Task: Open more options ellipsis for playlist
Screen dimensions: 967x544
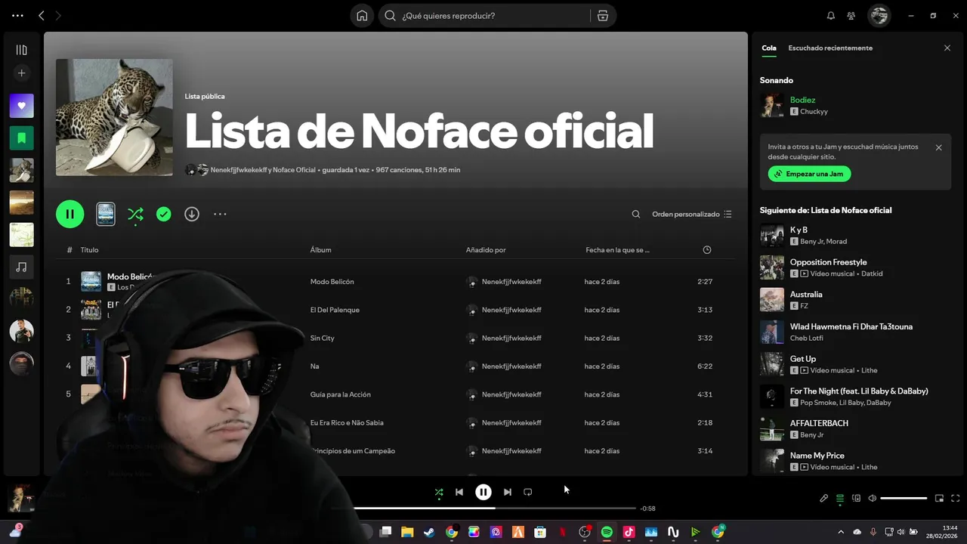Action: click(x=220, y=215)
